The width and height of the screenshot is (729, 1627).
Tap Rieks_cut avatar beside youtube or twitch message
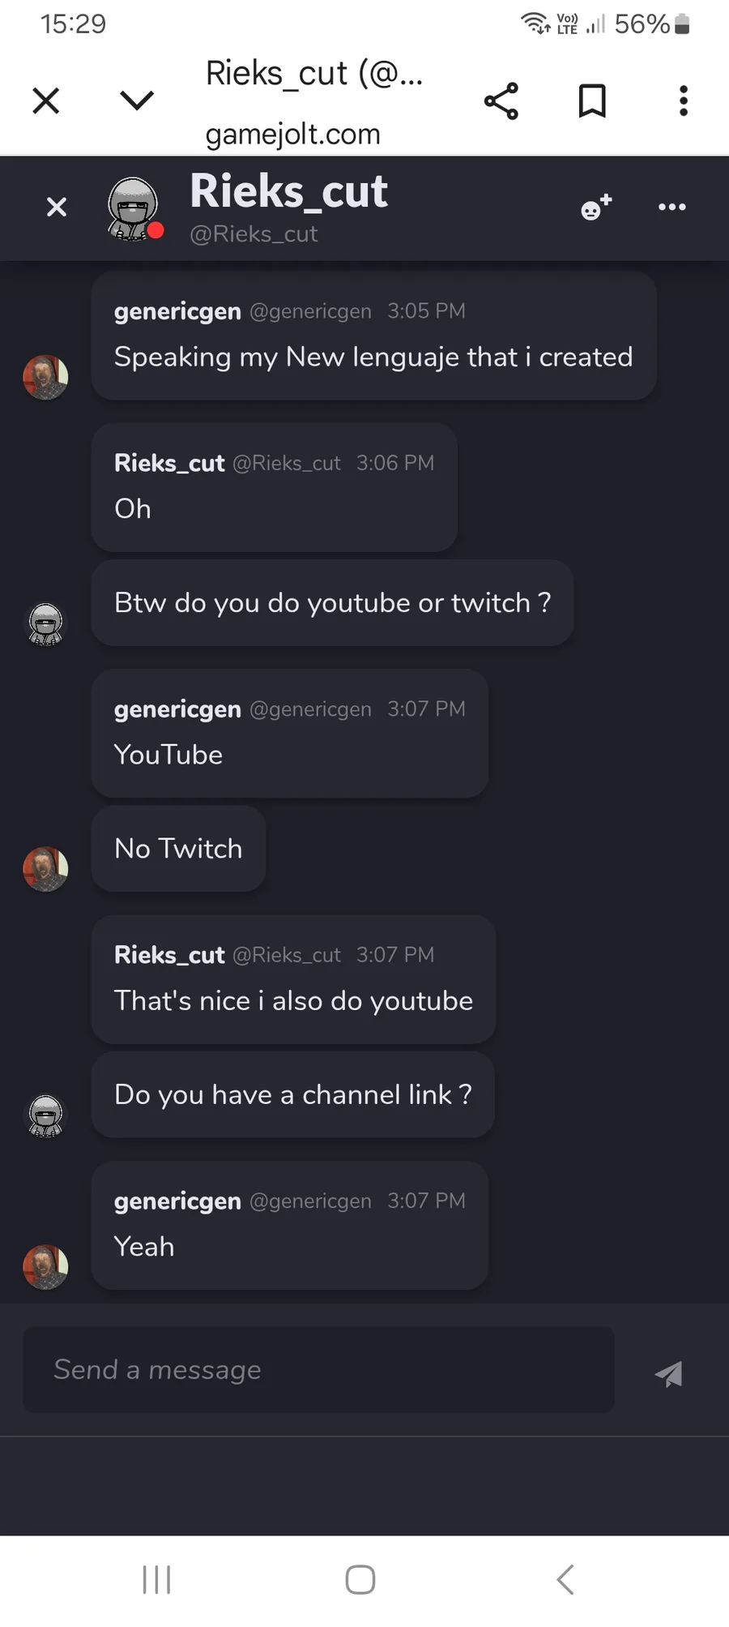point(45,624)
